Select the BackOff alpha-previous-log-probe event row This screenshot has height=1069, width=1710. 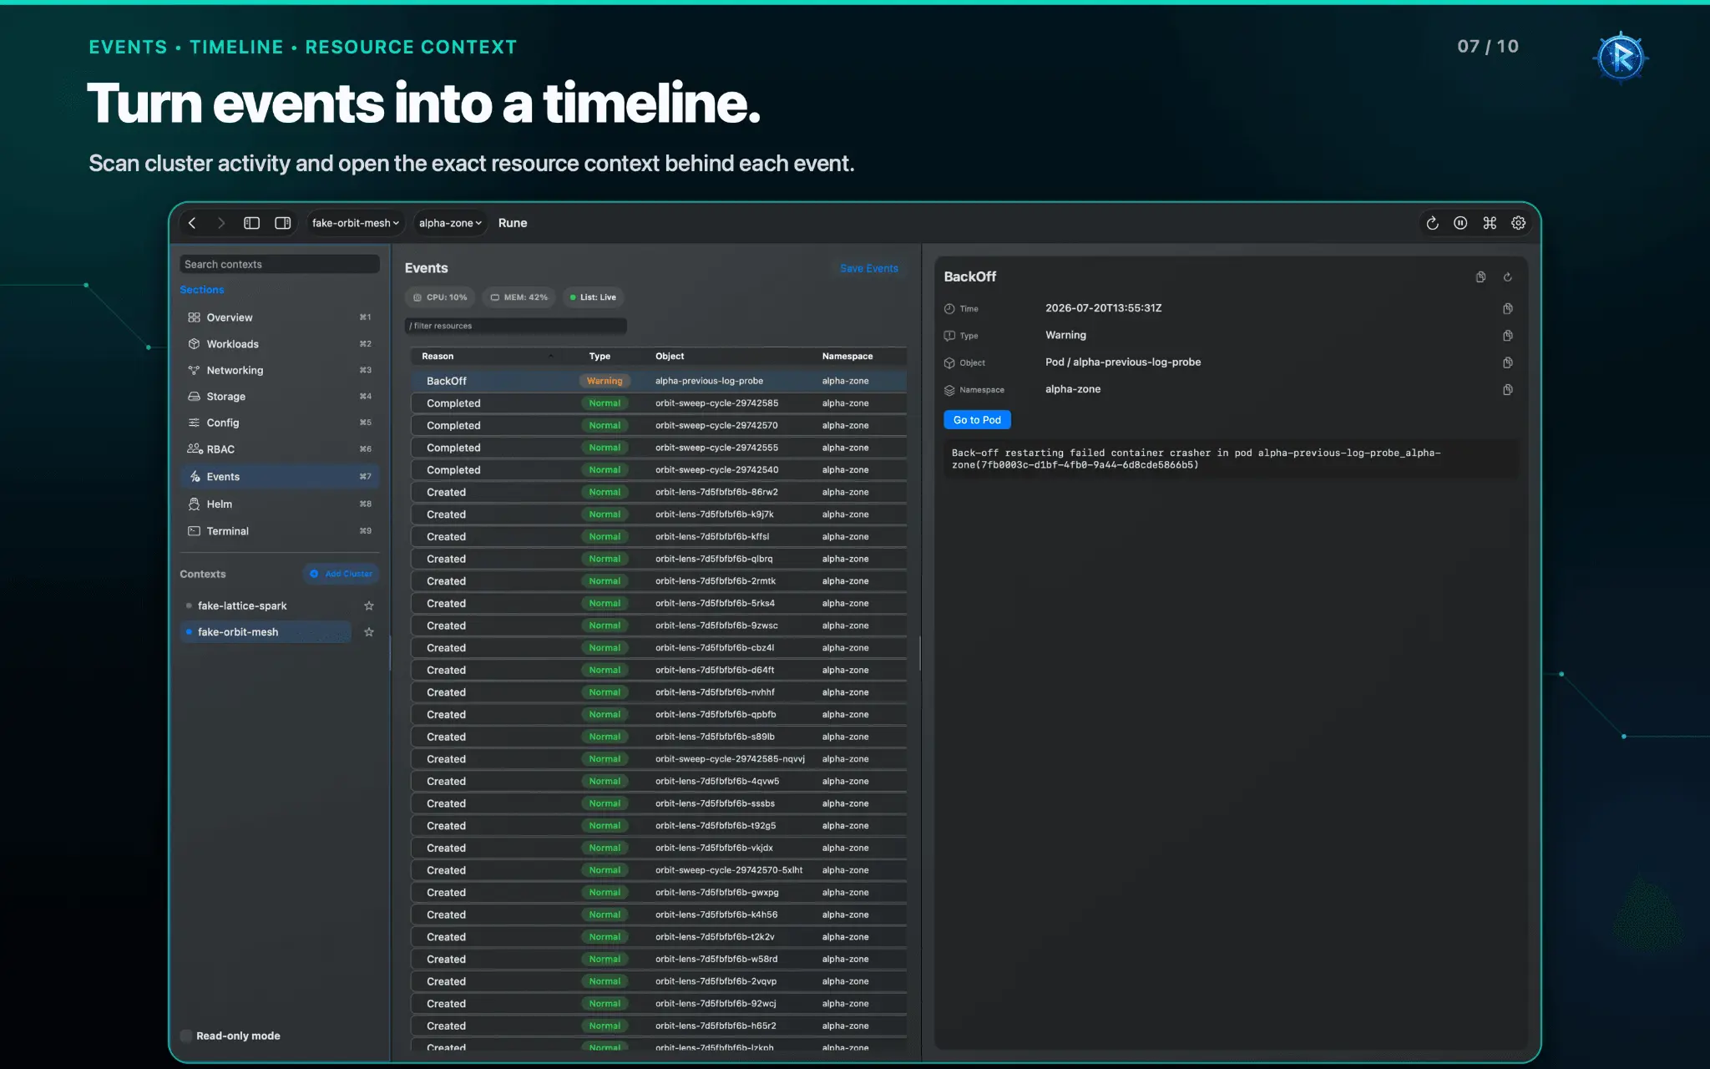[659, 381]
